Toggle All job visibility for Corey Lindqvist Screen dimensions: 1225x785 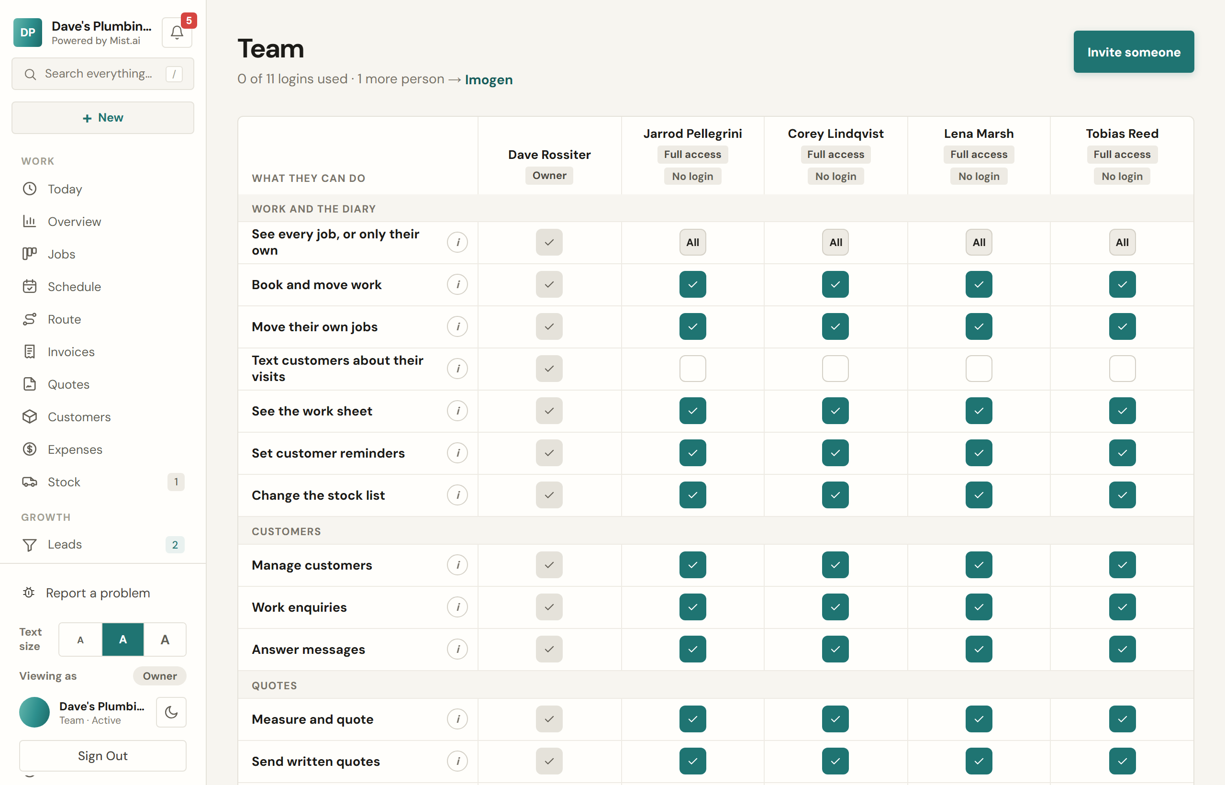[x=835, y=242]
